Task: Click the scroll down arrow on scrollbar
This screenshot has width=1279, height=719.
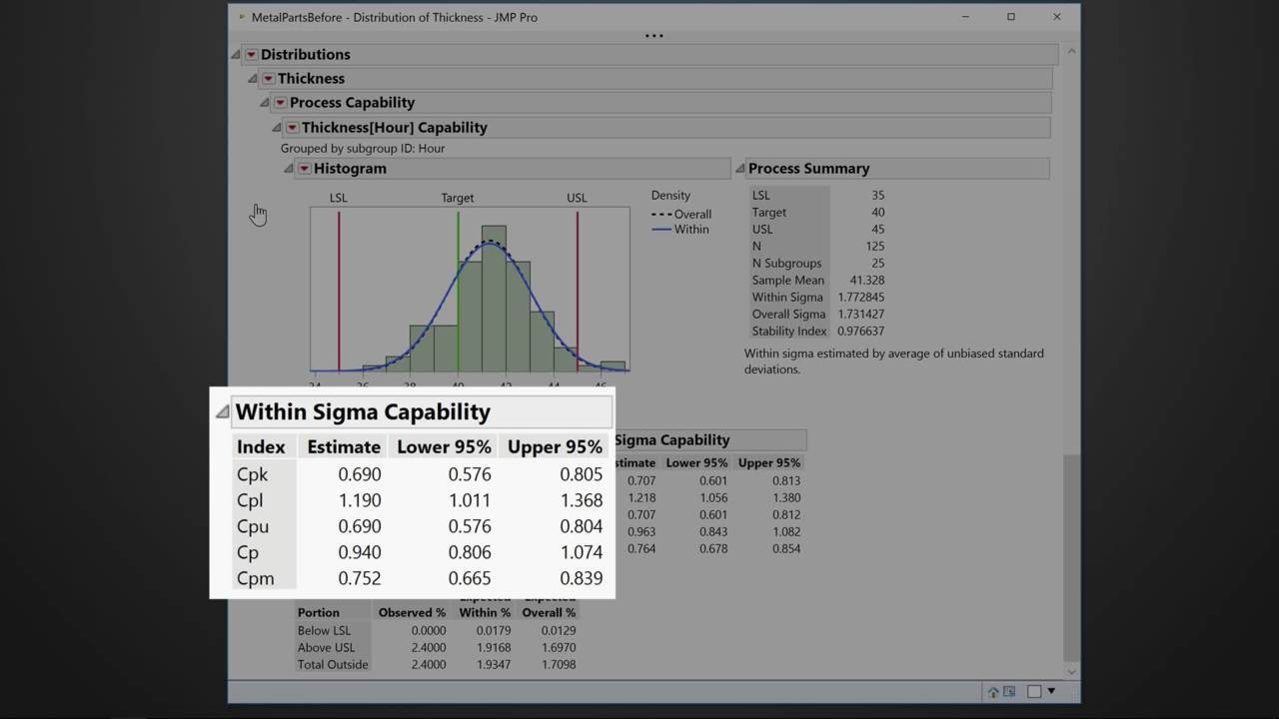Action: (x=1072, y=672)
